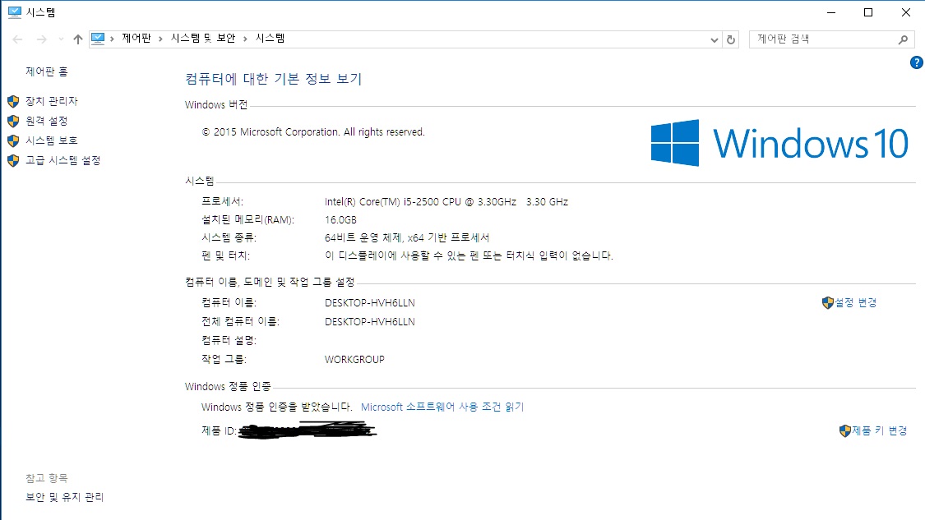Open recent locations dropdown arrow
The image size is (925, 520).
pyautogui.click(x=61, y=39)
